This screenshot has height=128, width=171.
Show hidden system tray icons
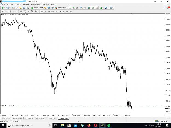click(146, 125)
